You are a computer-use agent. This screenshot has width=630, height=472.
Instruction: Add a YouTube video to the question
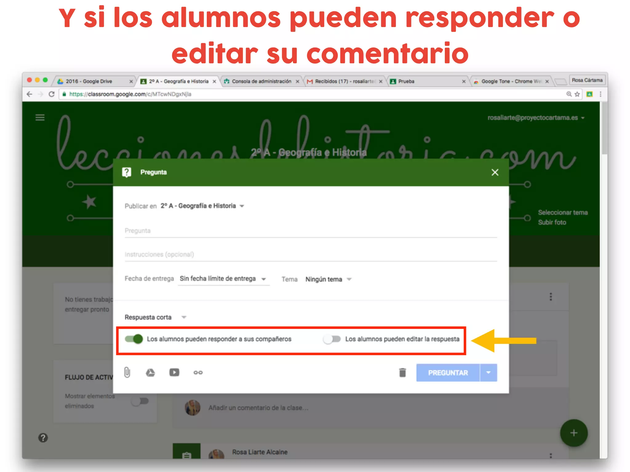click(174, 372)
